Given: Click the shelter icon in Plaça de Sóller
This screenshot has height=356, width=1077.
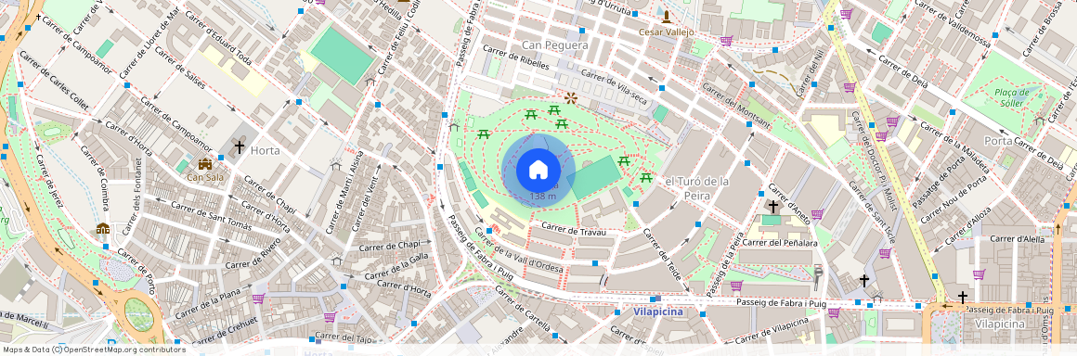Looking at the screenshot, I should (1039, 121).
